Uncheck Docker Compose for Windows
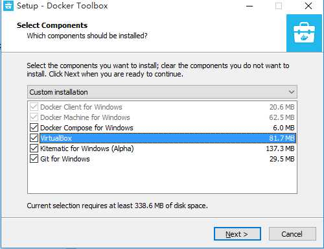324x249 pixels. pyautogui.click(x=34, y=128)
